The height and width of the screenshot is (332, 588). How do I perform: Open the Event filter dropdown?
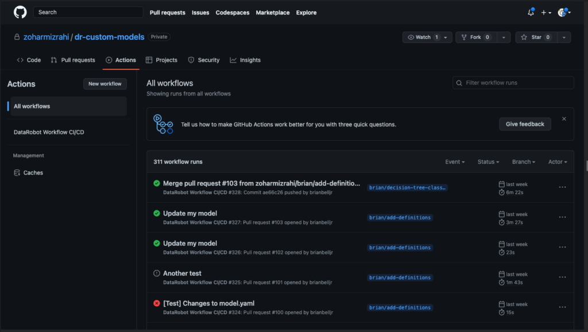(455, 162)
